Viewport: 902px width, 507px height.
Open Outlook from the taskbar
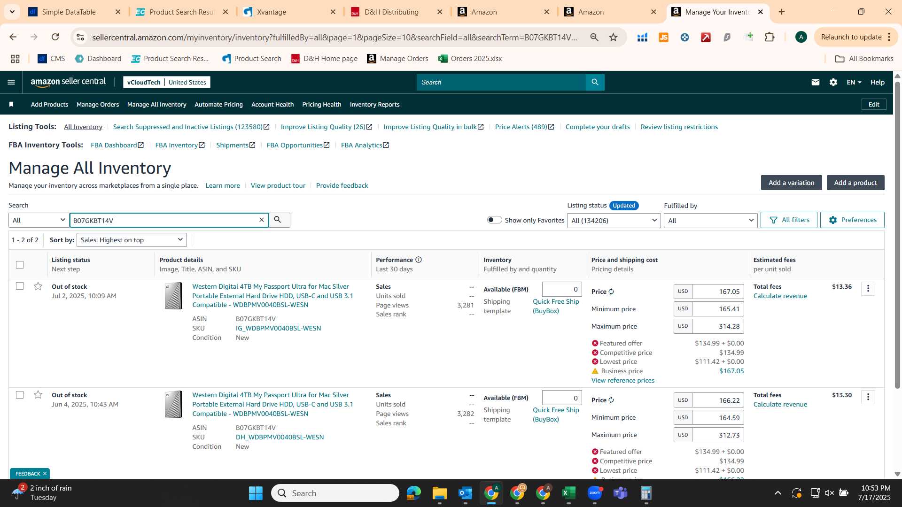465,493
